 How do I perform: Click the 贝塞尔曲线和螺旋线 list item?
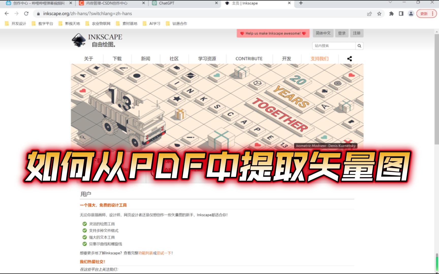pos(105,244)
